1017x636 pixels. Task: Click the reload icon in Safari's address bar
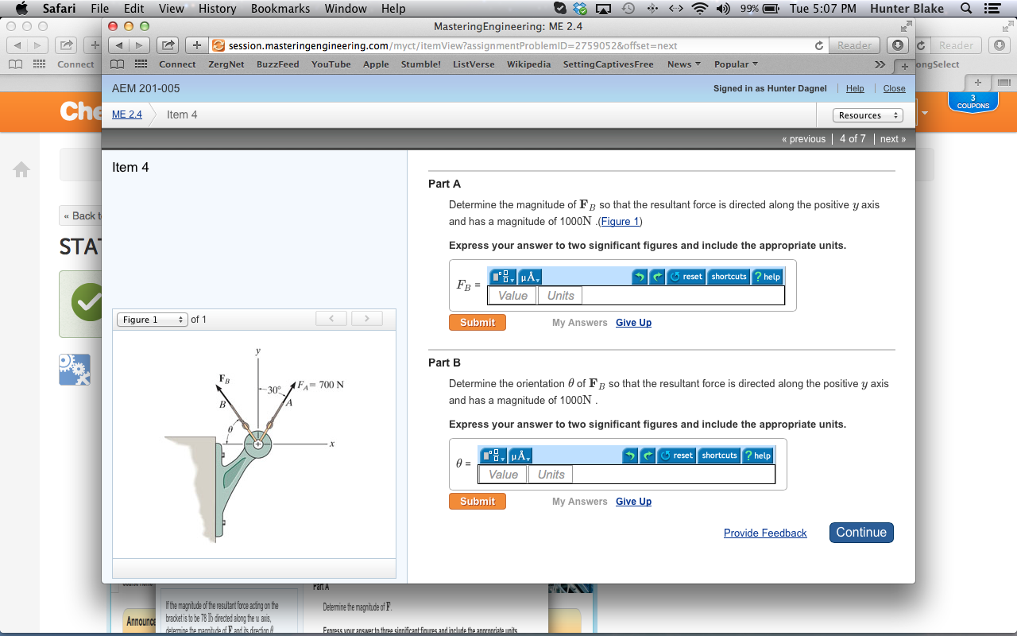818,45
